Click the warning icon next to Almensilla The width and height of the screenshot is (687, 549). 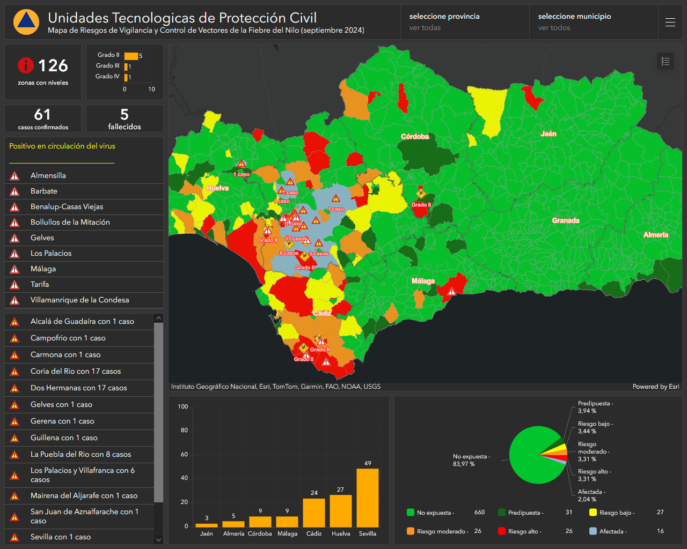[x=15, y=176]
